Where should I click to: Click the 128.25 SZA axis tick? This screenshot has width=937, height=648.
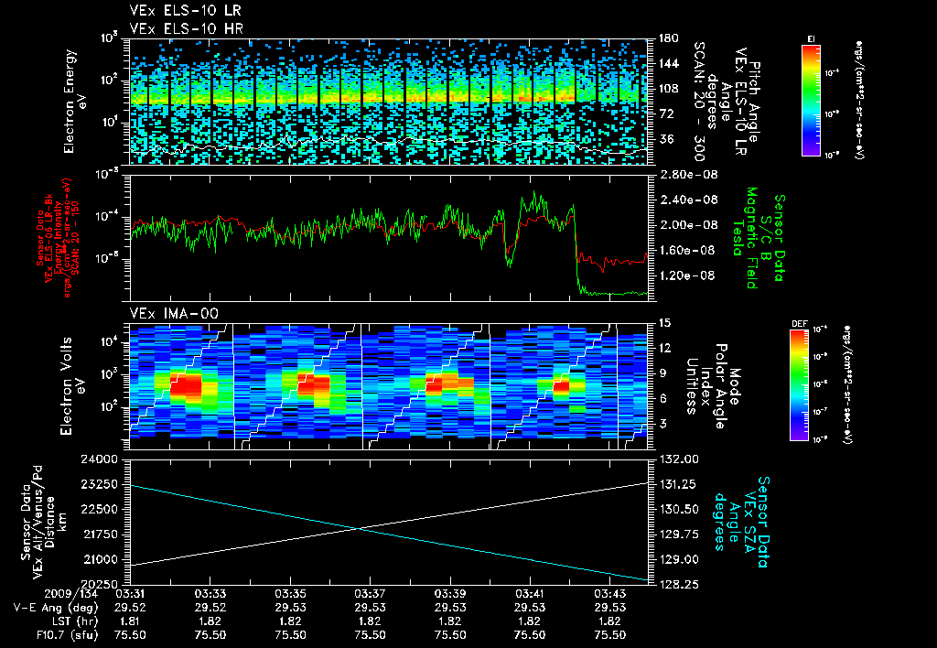pyautogui.click(x=678, y=585)
